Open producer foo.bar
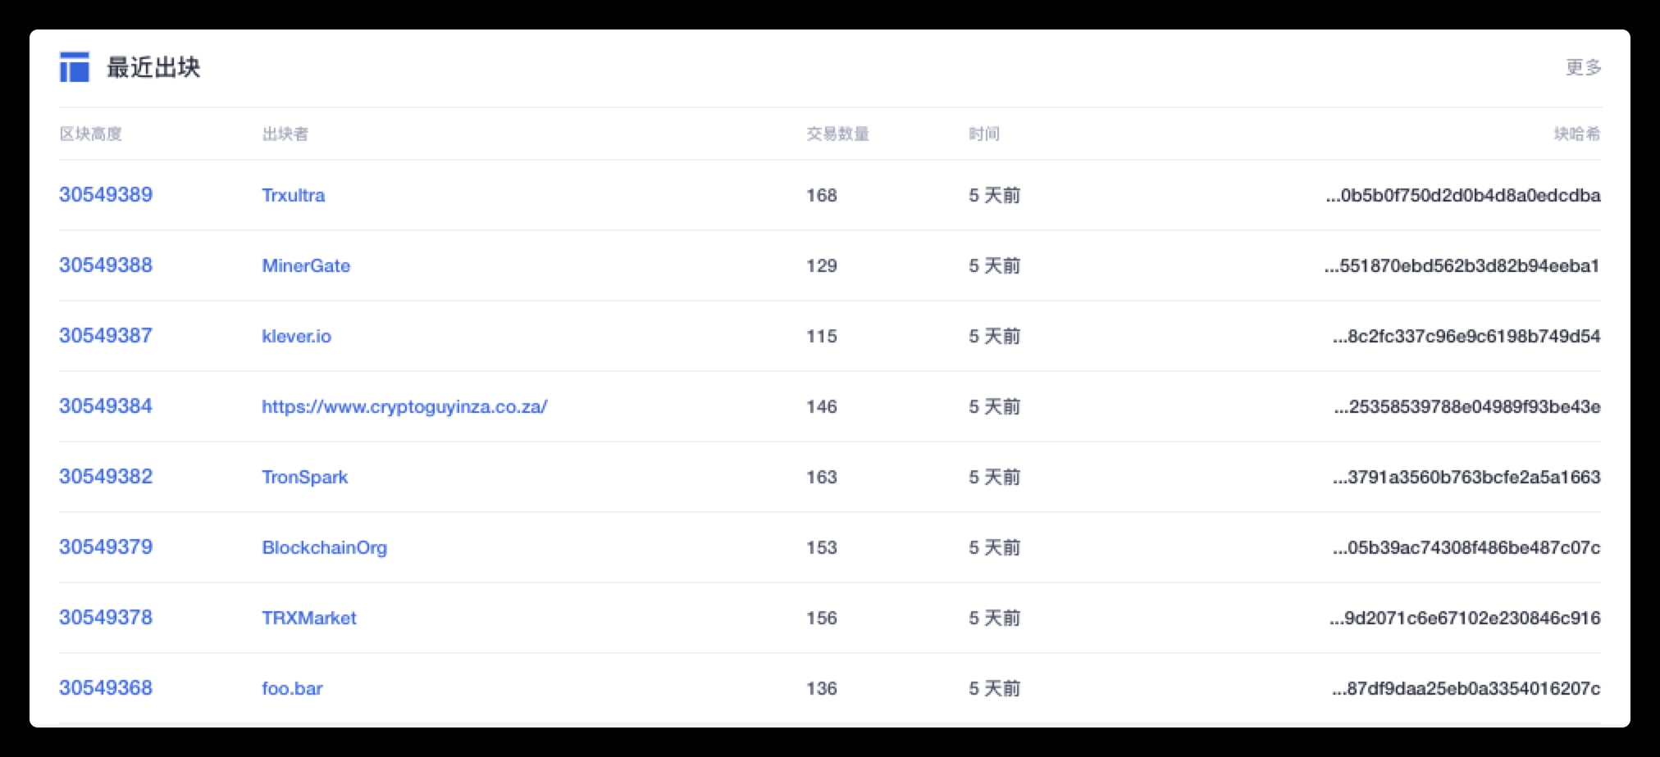Viewport: 1660px width, 757px height. coord(293,688)
